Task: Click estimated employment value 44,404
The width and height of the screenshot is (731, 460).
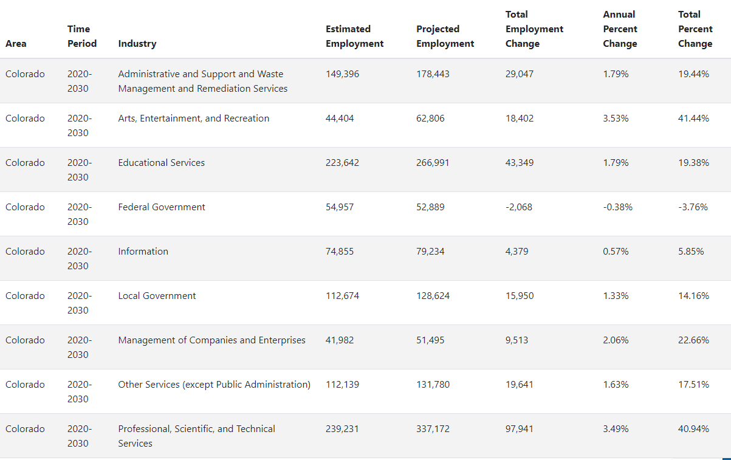Action: (340, 118)
